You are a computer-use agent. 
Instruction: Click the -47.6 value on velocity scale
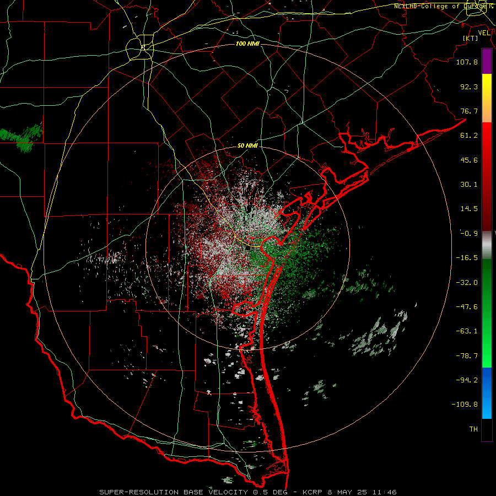[x=467, y=307]
